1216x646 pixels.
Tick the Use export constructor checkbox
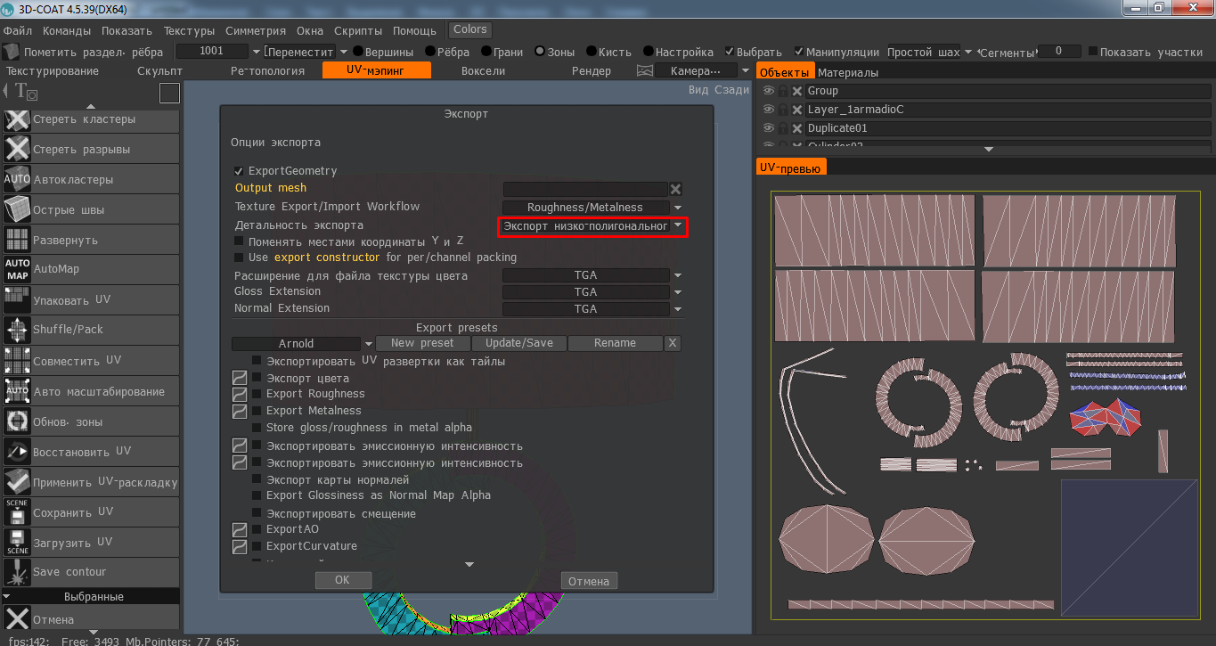239,258
